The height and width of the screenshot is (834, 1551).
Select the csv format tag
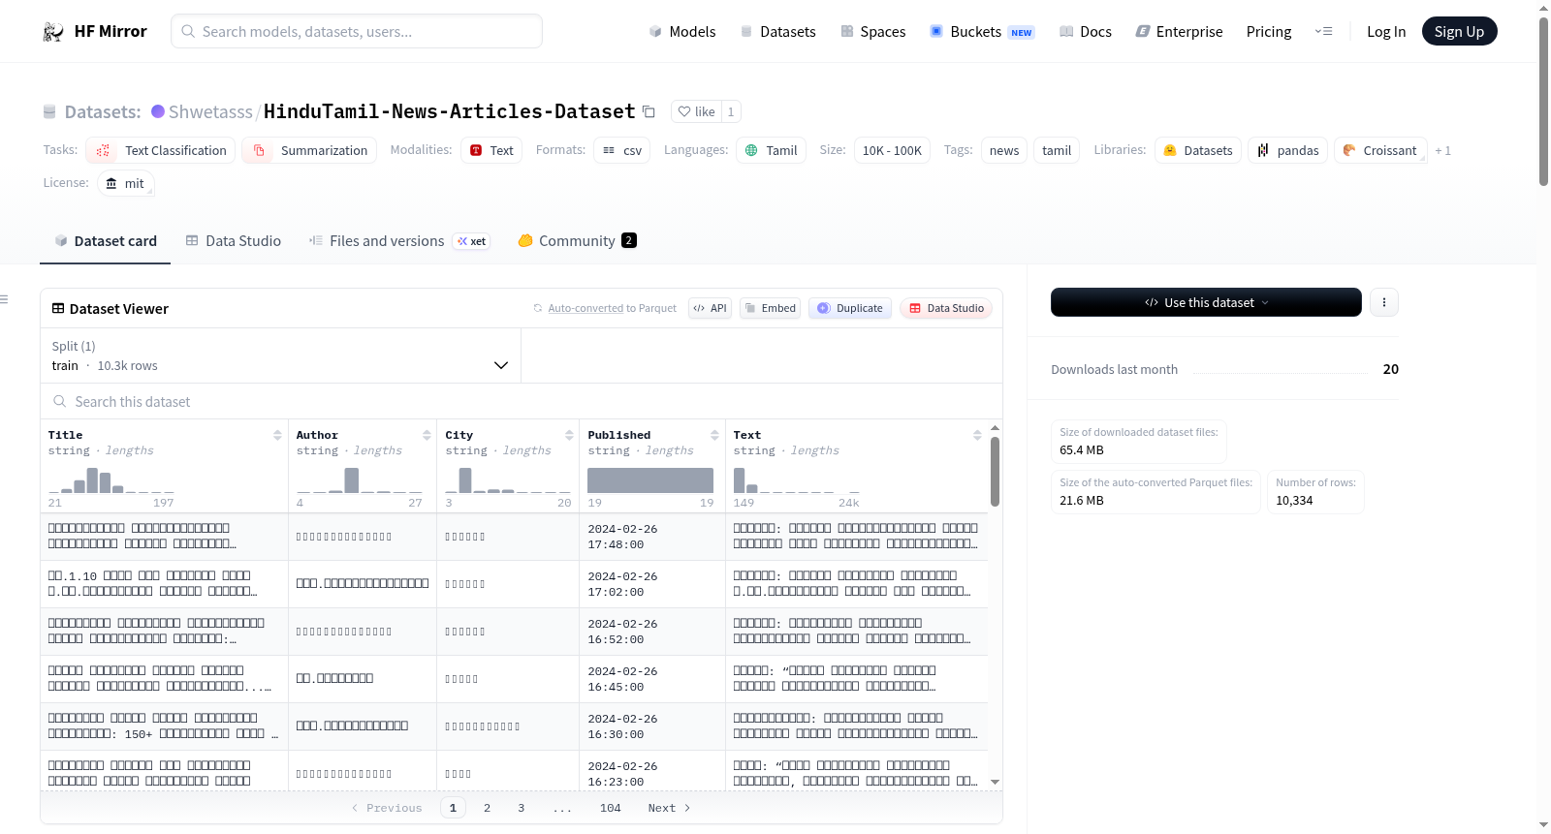(x=622, y=150)
